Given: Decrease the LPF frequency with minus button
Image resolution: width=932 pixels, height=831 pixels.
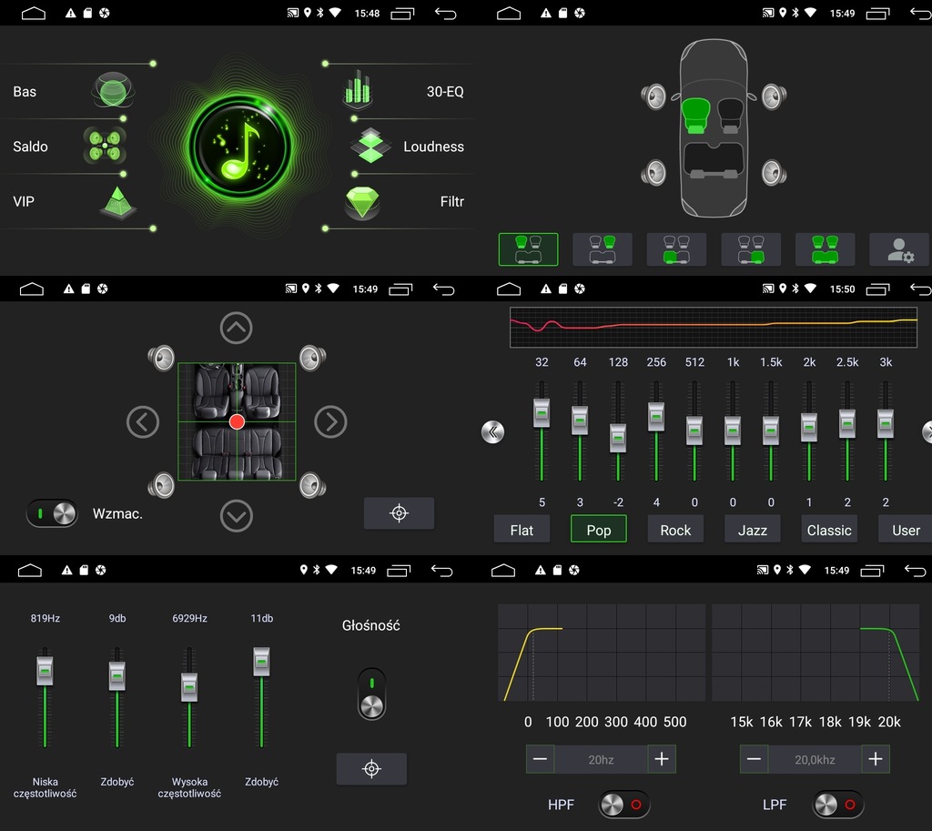Looking at the screenshot, I should pyautogui.click(x=754, y=759).
